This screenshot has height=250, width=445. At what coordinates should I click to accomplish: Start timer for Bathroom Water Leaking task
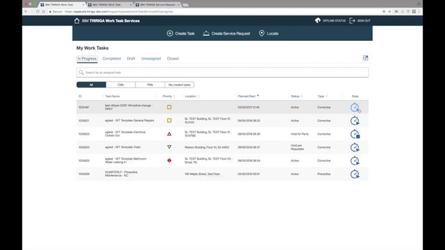(x=355, y=160)
